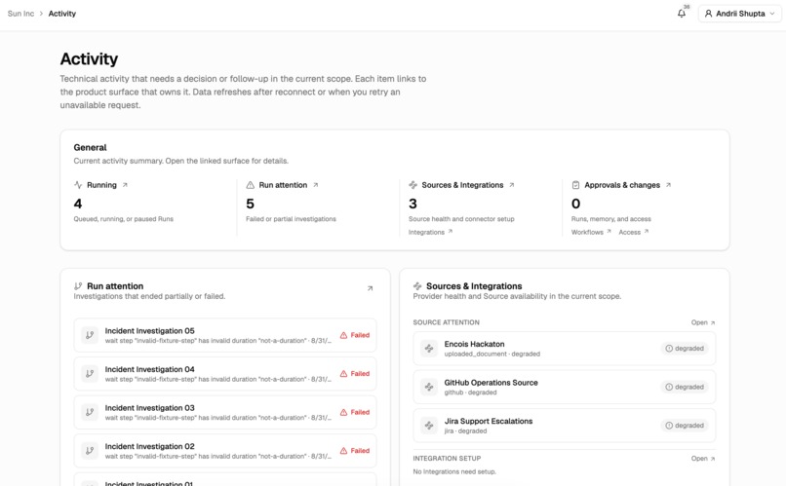Open Jira Support Escalations row

(x=565, y=426)
